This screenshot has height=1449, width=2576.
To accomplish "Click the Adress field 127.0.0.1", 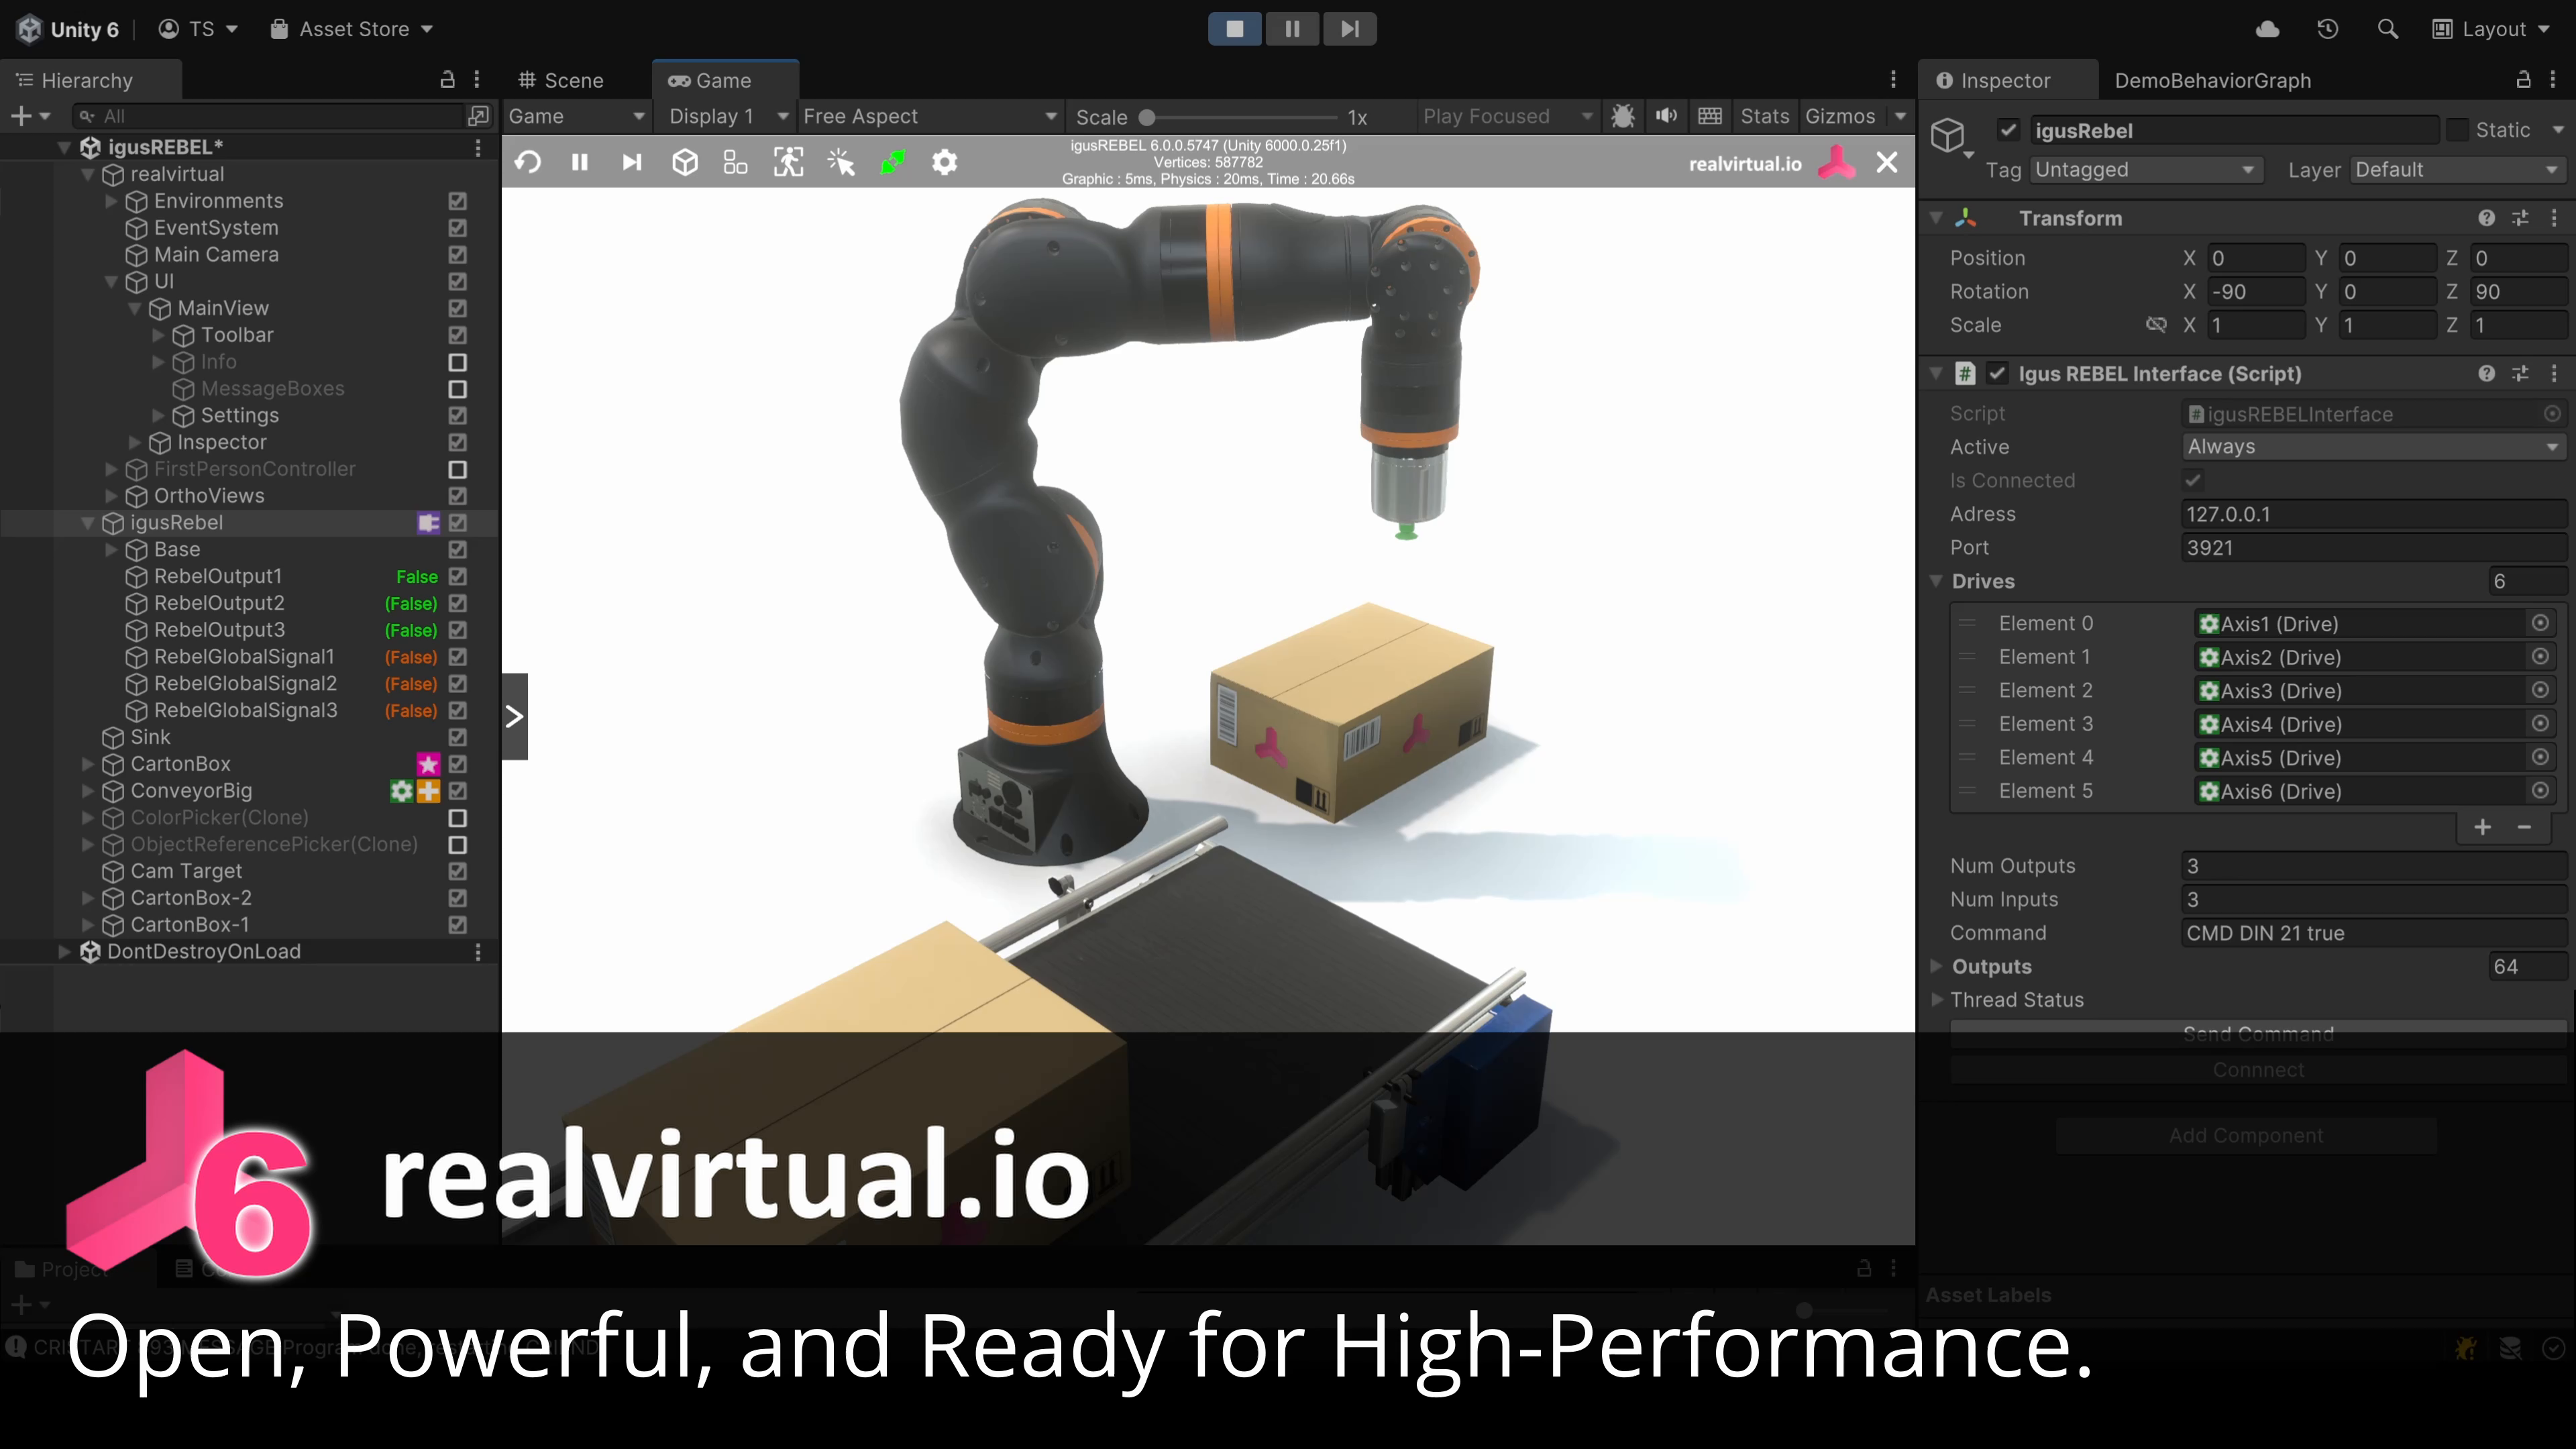I will [x=2373, y=514].
